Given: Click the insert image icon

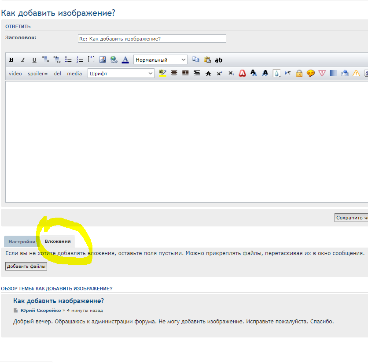Looking at the screenshot, I should click(102, 59).
